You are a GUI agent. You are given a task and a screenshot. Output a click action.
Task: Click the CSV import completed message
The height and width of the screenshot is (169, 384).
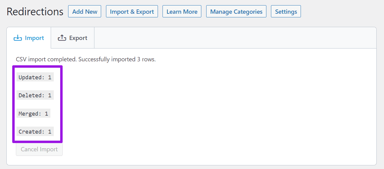point(86,59)
